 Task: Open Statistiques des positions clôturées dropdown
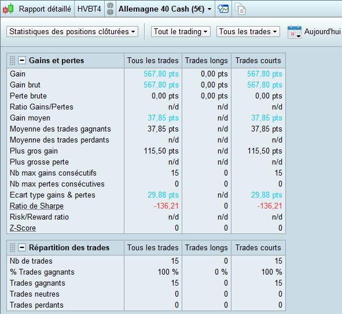(72, 32)
